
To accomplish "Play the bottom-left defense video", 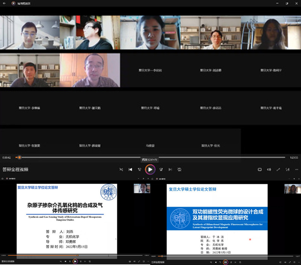I will click(75, 261).
